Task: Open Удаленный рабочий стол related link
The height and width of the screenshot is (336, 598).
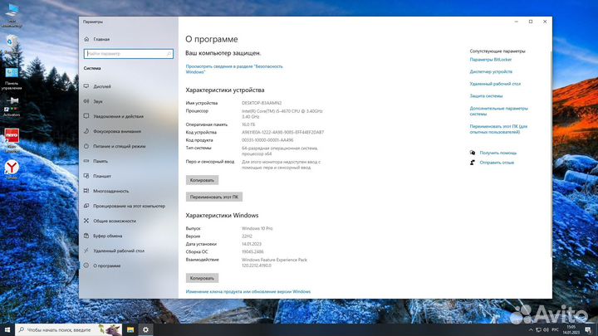Action: tap(495, 84)
